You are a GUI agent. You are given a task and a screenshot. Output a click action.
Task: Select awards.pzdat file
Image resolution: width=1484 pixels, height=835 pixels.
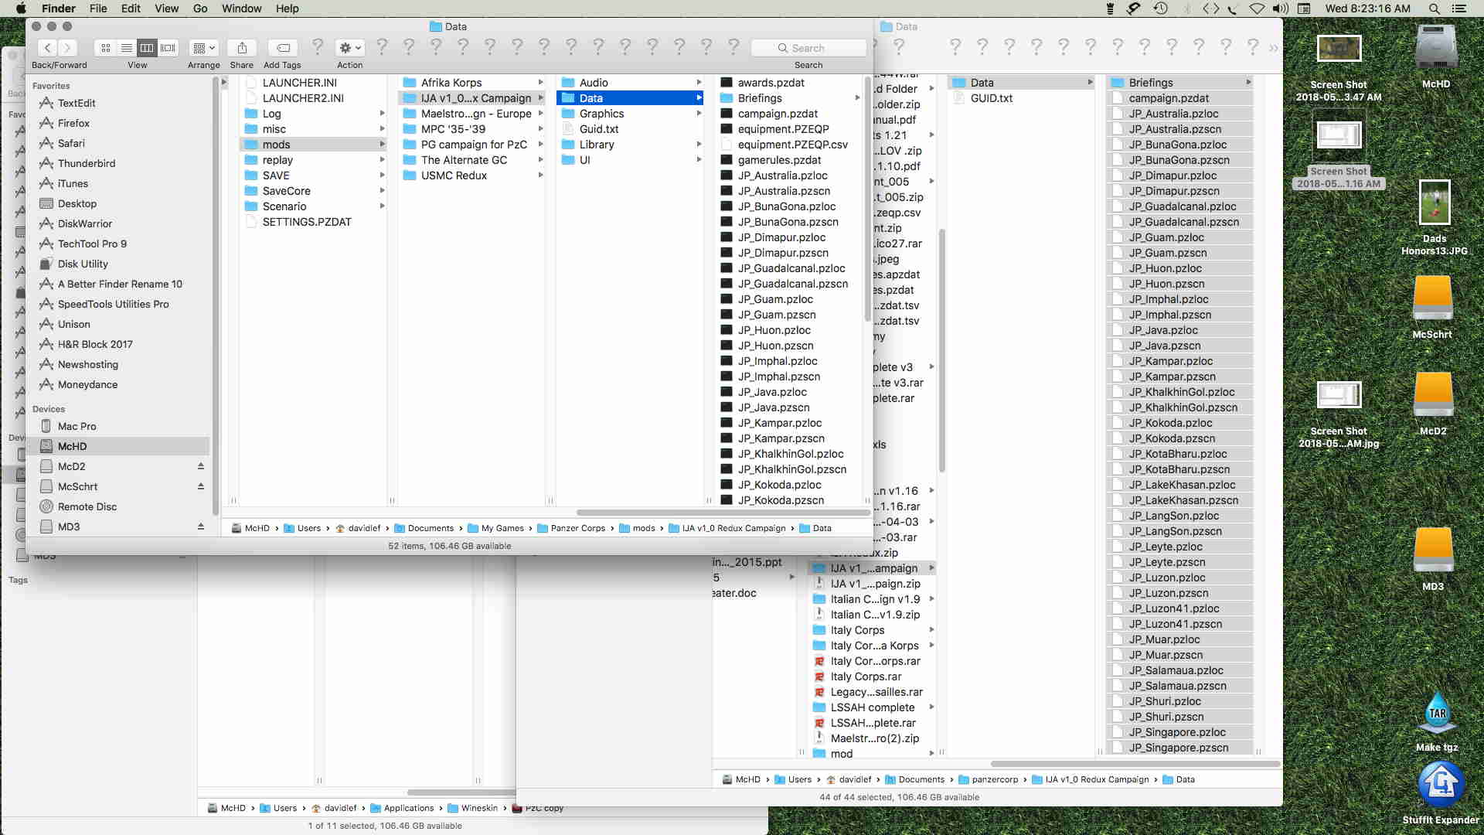coord(771,83)
